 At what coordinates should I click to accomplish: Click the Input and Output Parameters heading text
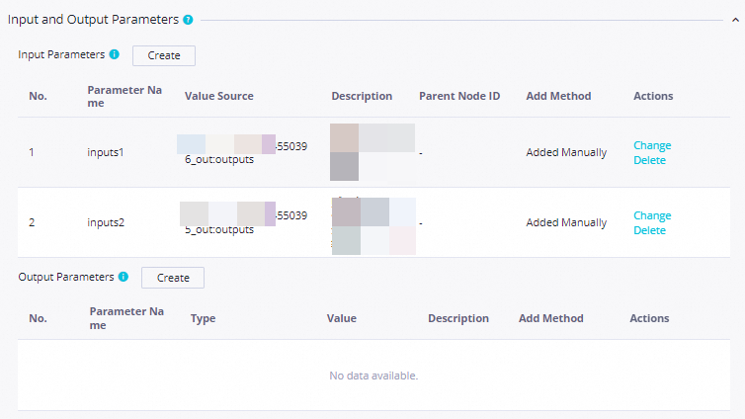pos(93,19)
